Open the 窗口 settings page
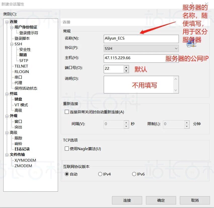The image size is (214, 208). pyautogui.click(x=18, y=121)
